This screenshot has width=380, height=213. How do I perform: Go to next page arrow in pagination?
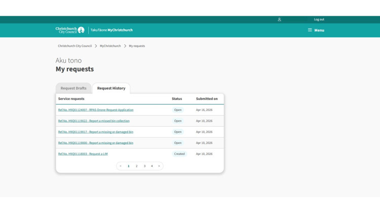click(159, 166)
